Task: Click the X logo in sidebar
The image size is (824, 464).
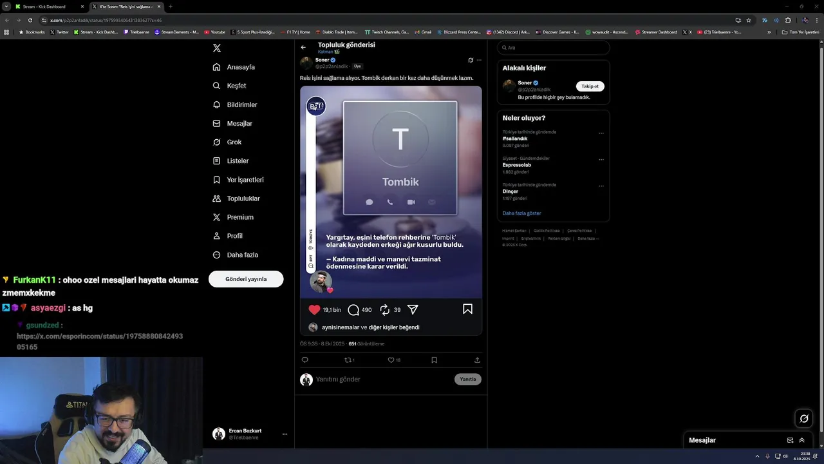Action: tap(217, 48)
